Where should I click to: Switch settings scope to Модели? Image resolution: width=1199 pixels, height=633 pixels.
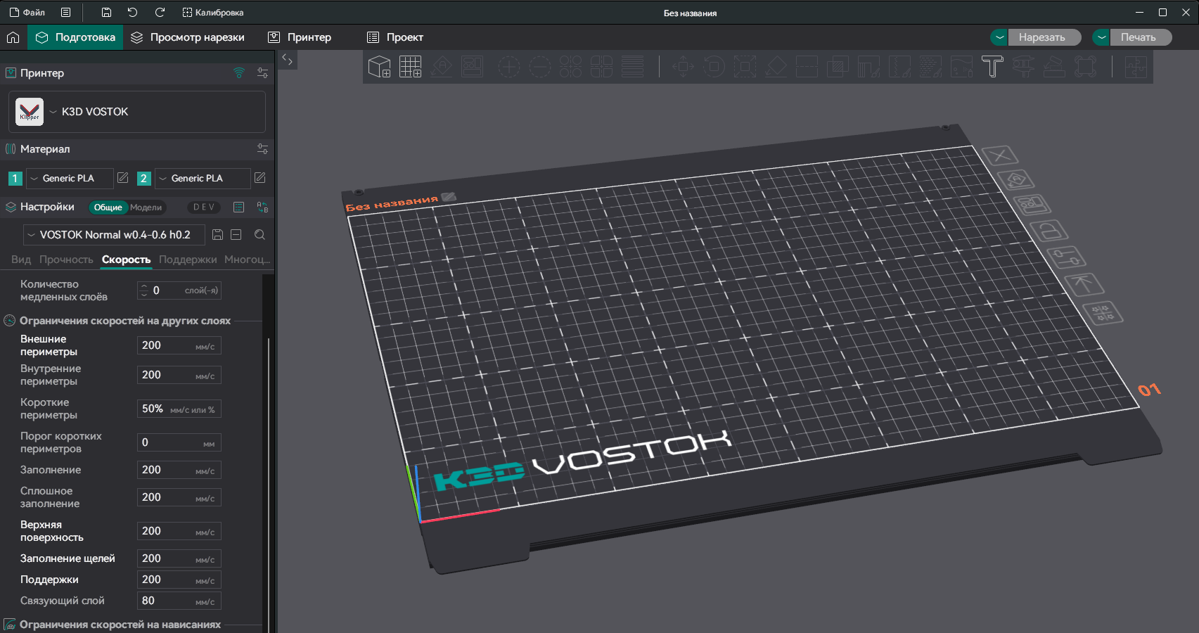tap(146, 207)
